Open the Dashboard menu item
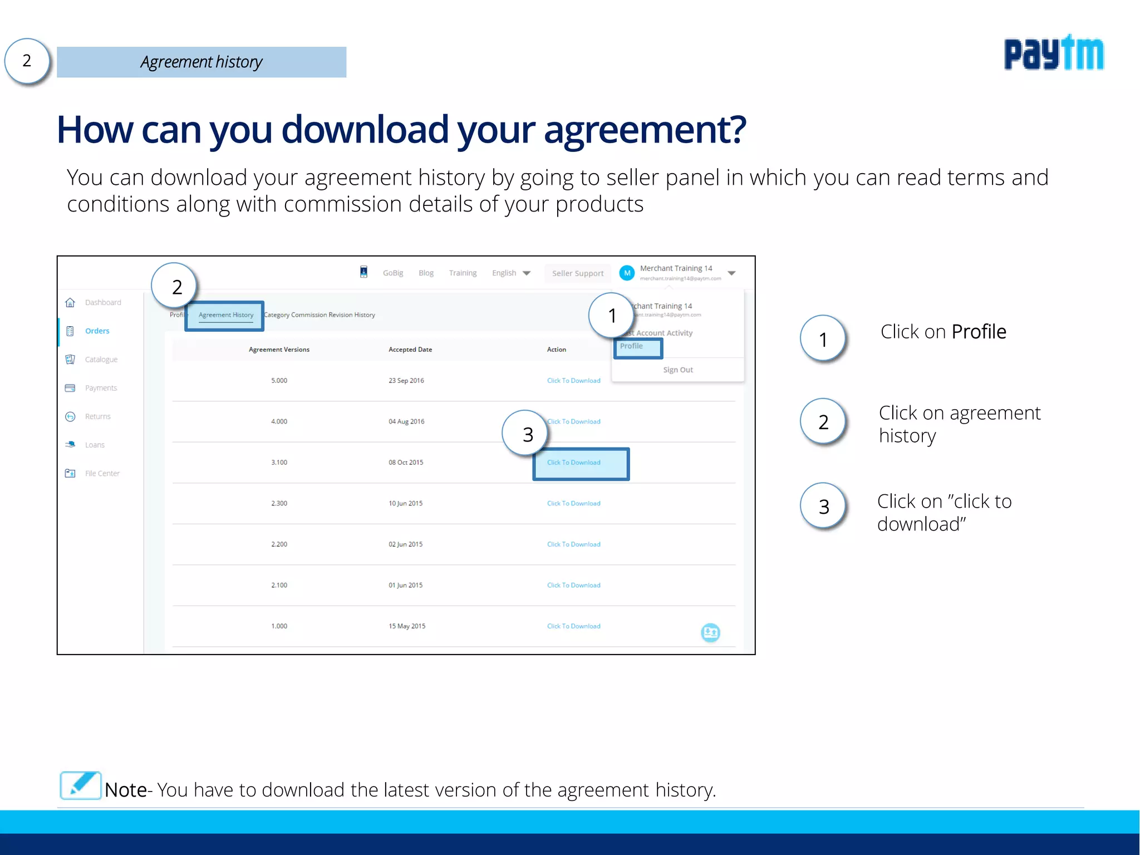 [x=103, y=302]
